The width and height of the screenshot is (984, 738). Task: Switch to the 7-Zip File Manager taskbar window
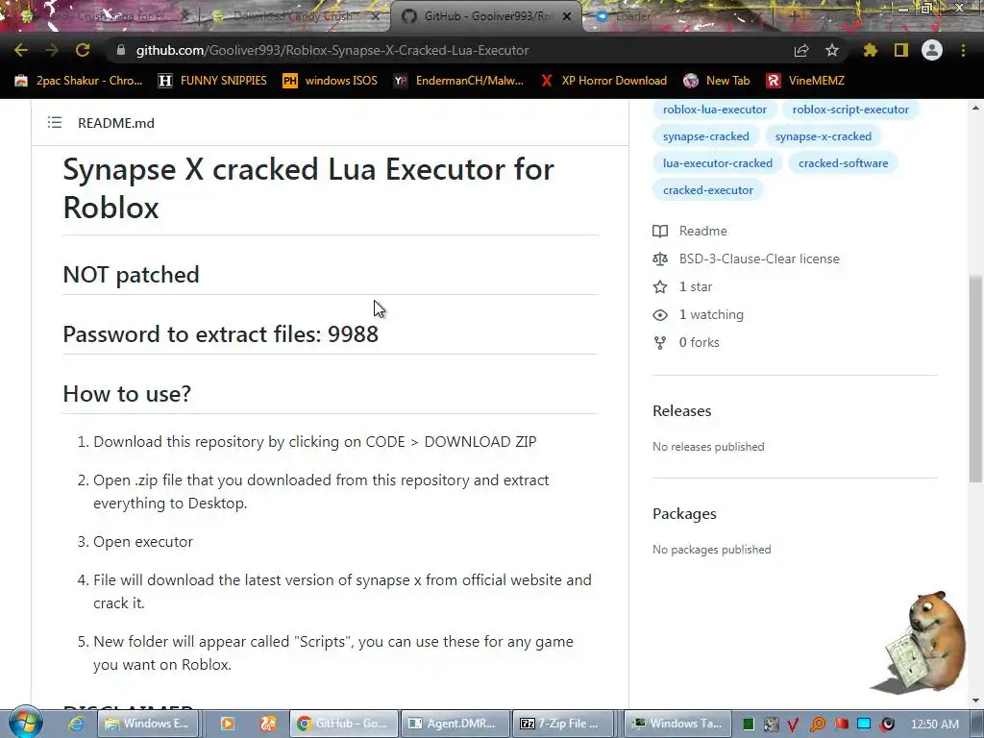(x=563, y=724)
